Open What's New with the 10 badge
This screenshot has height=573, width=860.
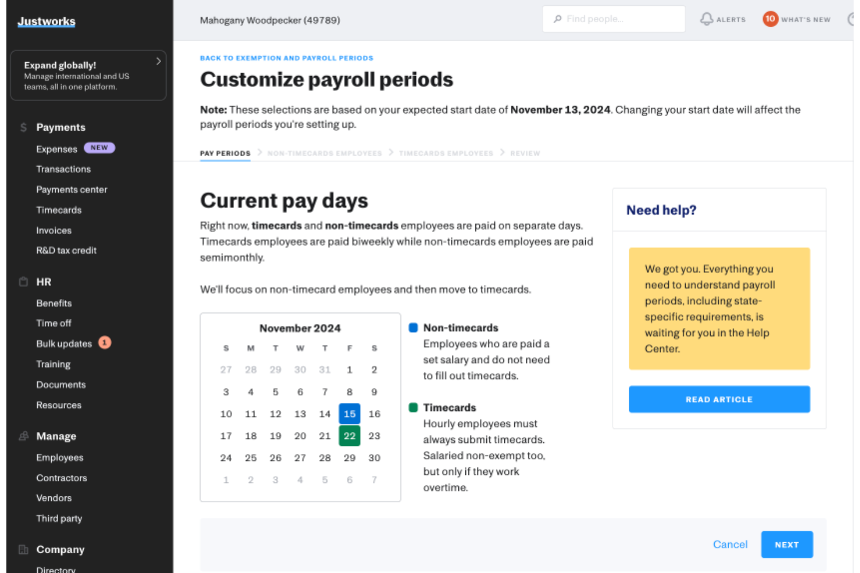tap(770, 19)
